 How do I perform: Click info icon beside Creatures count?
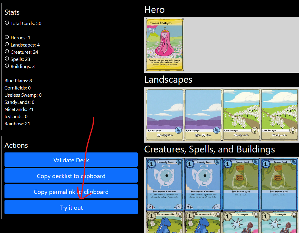[x=7, y=52]
